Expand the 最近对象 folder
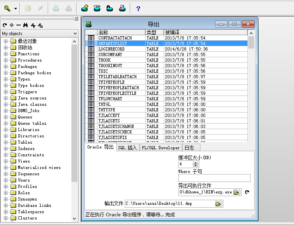Viewport: 294px width, 225px height. coord(6,41)
